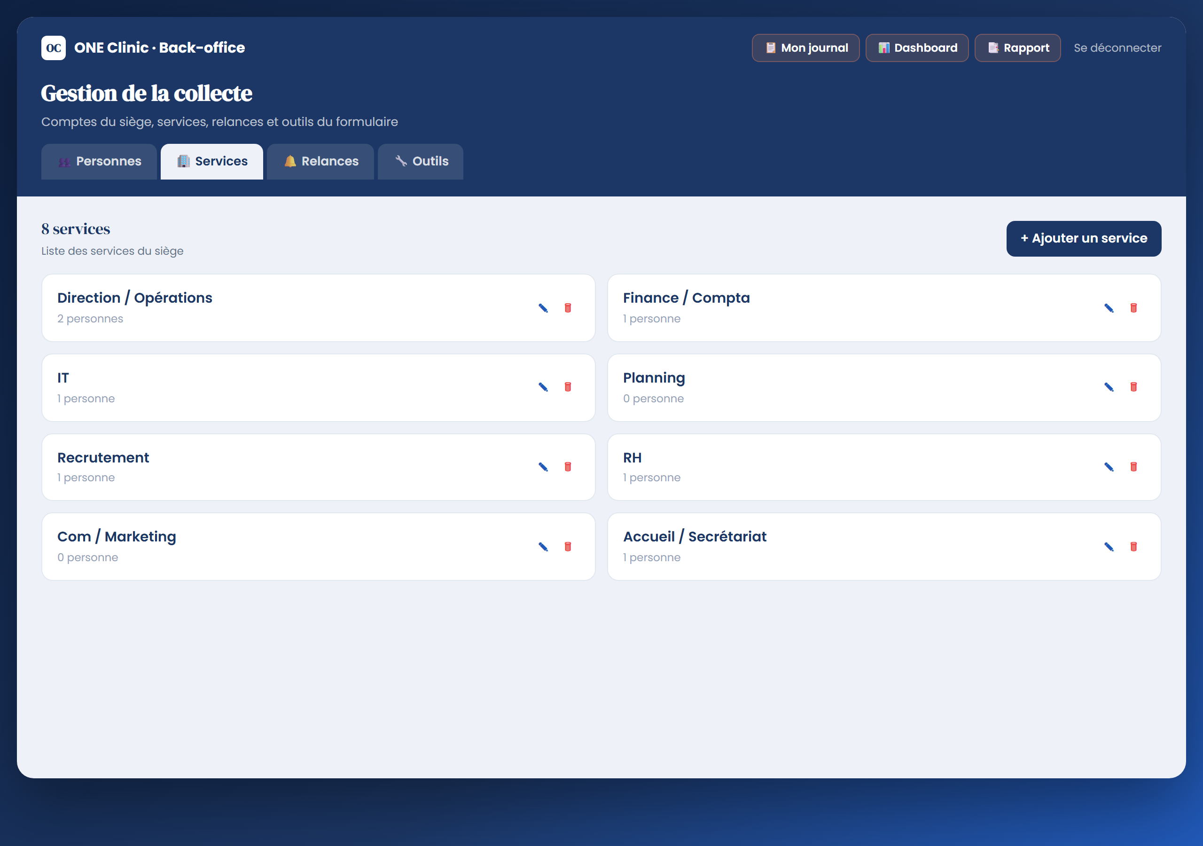Switch to the Personnes tab

point(99,161)
